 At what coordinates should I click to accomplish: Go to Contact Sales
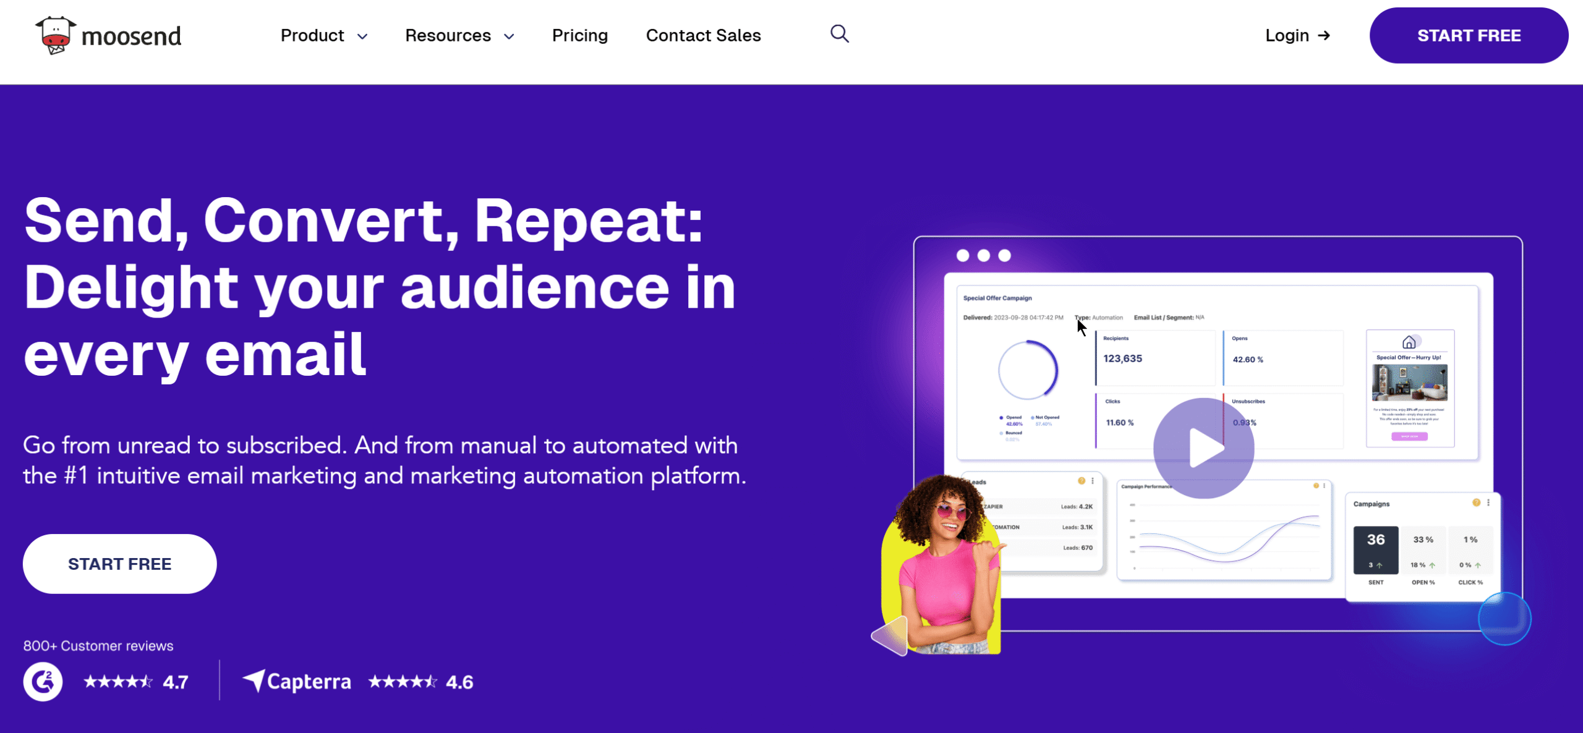click(x=704, y=36)
